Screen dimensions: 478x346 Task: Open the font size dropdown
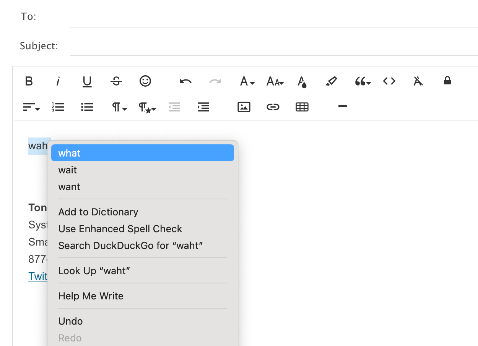click(275, 81)
